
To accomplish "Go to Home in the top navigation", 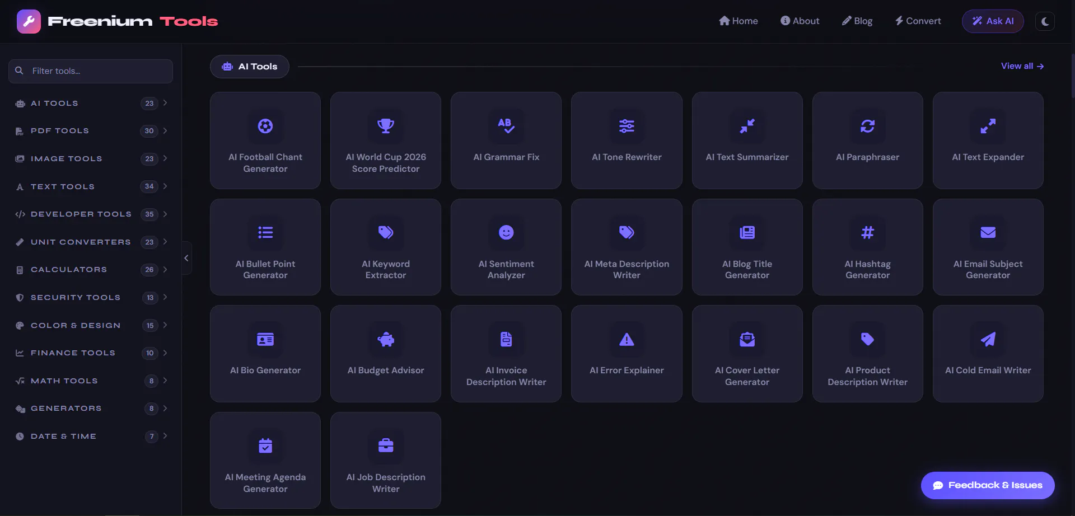I will click(738, 21).
